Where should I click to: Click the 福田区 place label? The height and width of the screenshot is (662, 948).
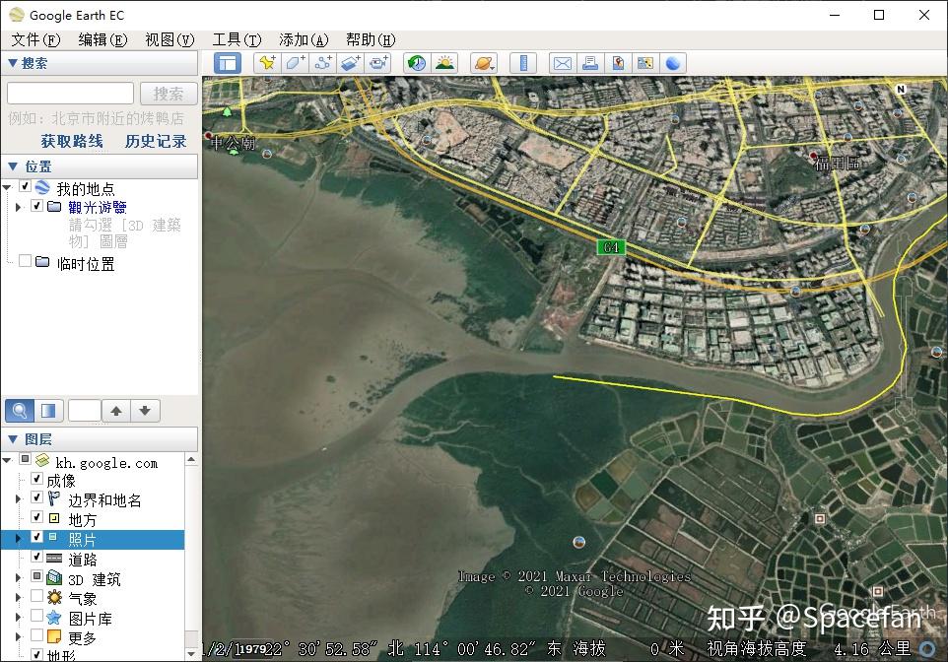pyautogui.click(x=838, y=163)
